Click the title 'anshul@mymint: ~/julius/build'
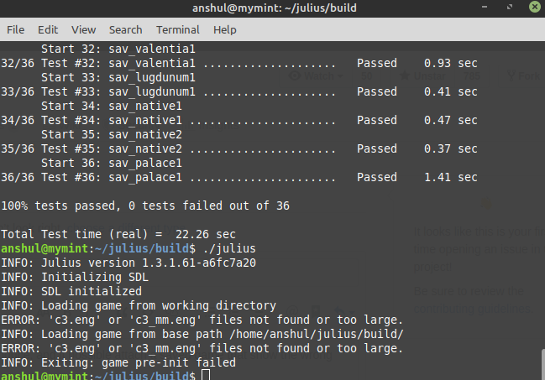This screenshot has height=380, width=545. pyautogui.click(x=275, y=8)
